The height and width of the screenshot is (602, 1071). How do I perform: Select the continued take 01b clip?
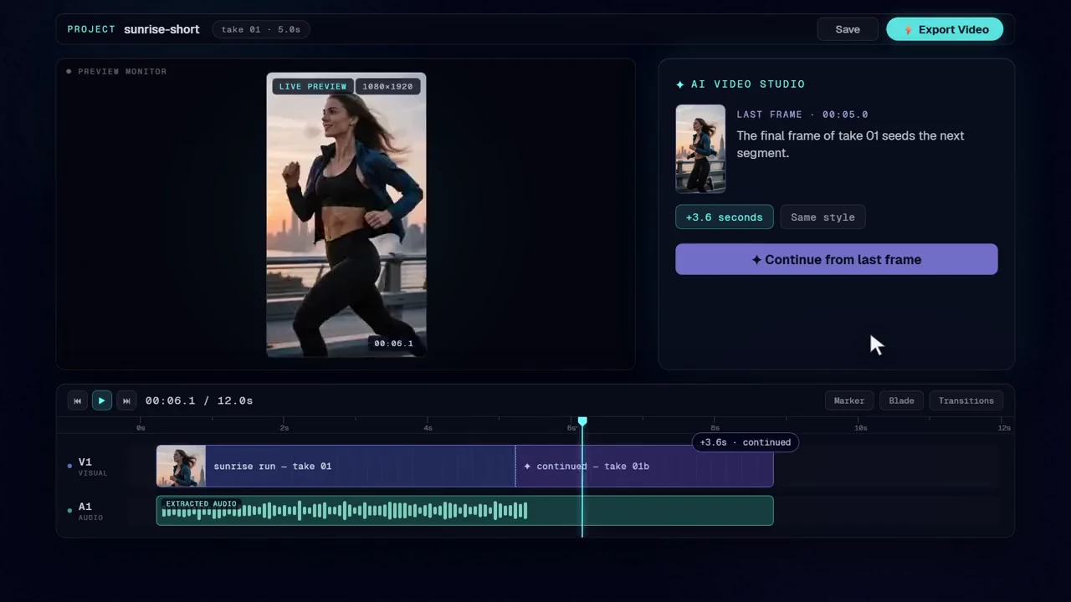pyautogui.click(x=644, y=466)
